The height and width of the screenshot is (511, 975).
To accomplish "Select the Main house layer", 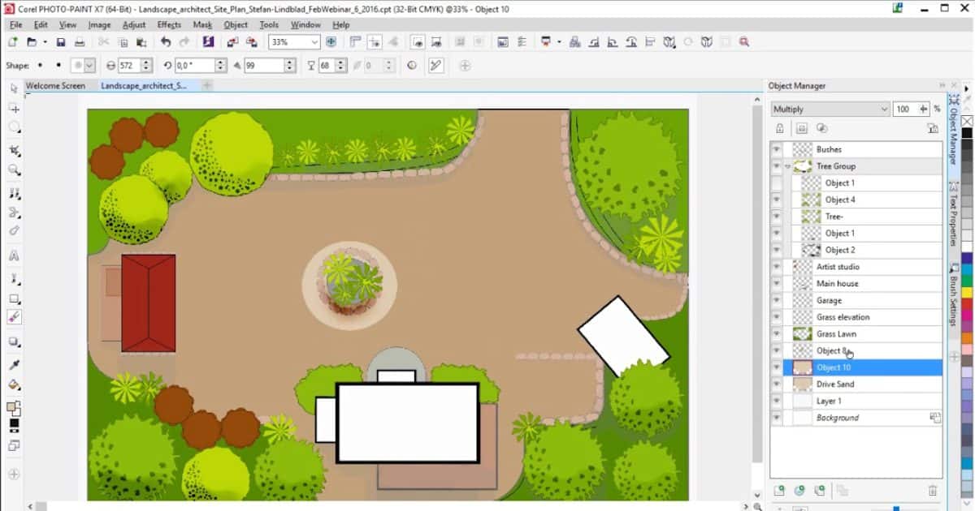I will [x=837, y=284].
